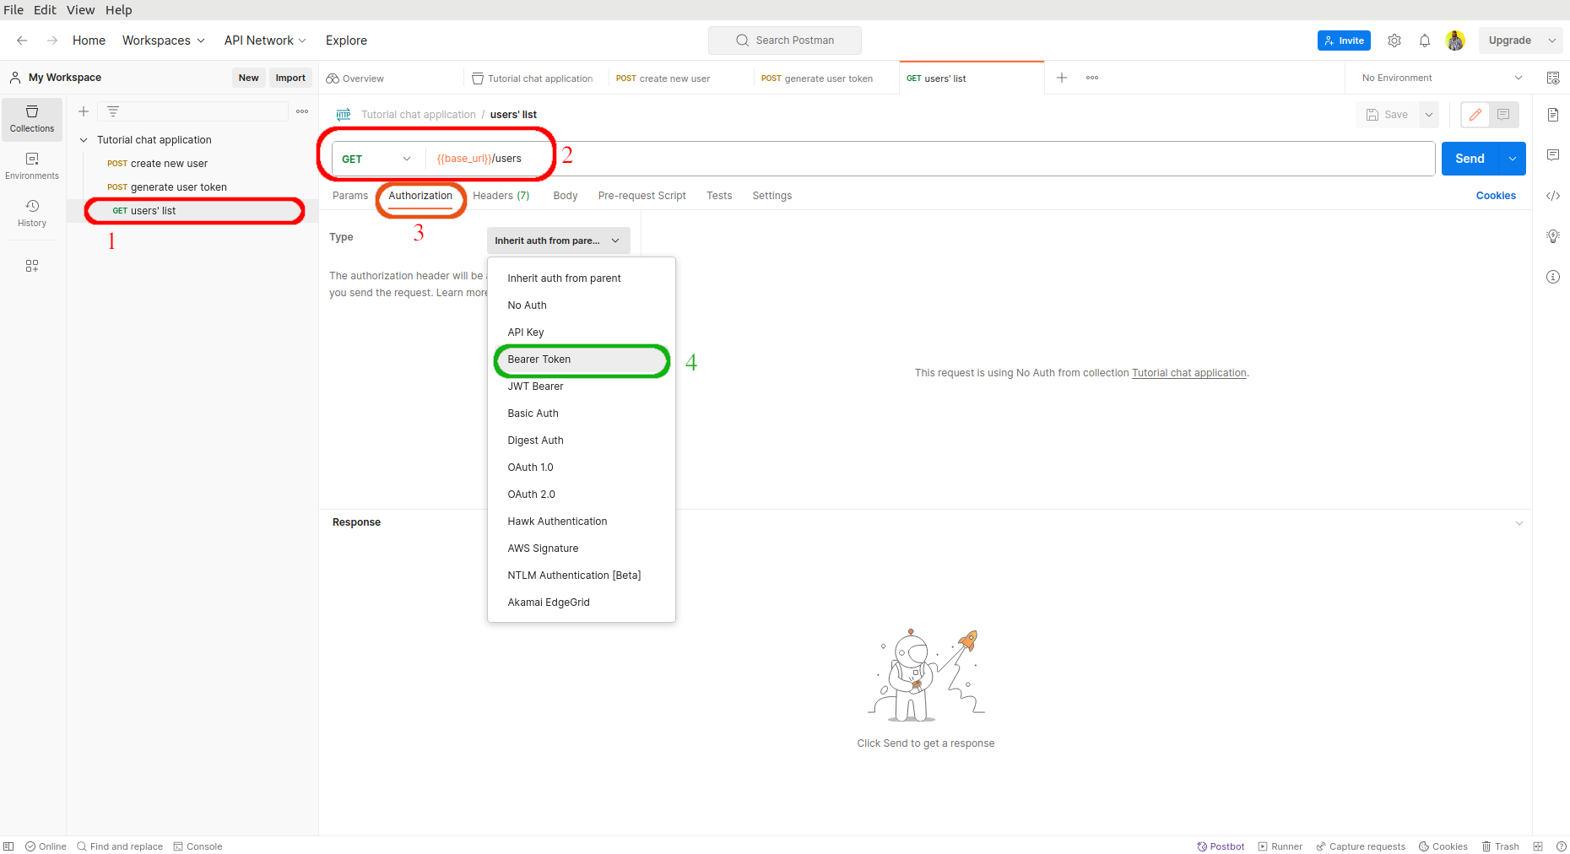The image size is (1570, 854).
Task: Select Bearer Token auth type
Action: (x=581, y=359)
